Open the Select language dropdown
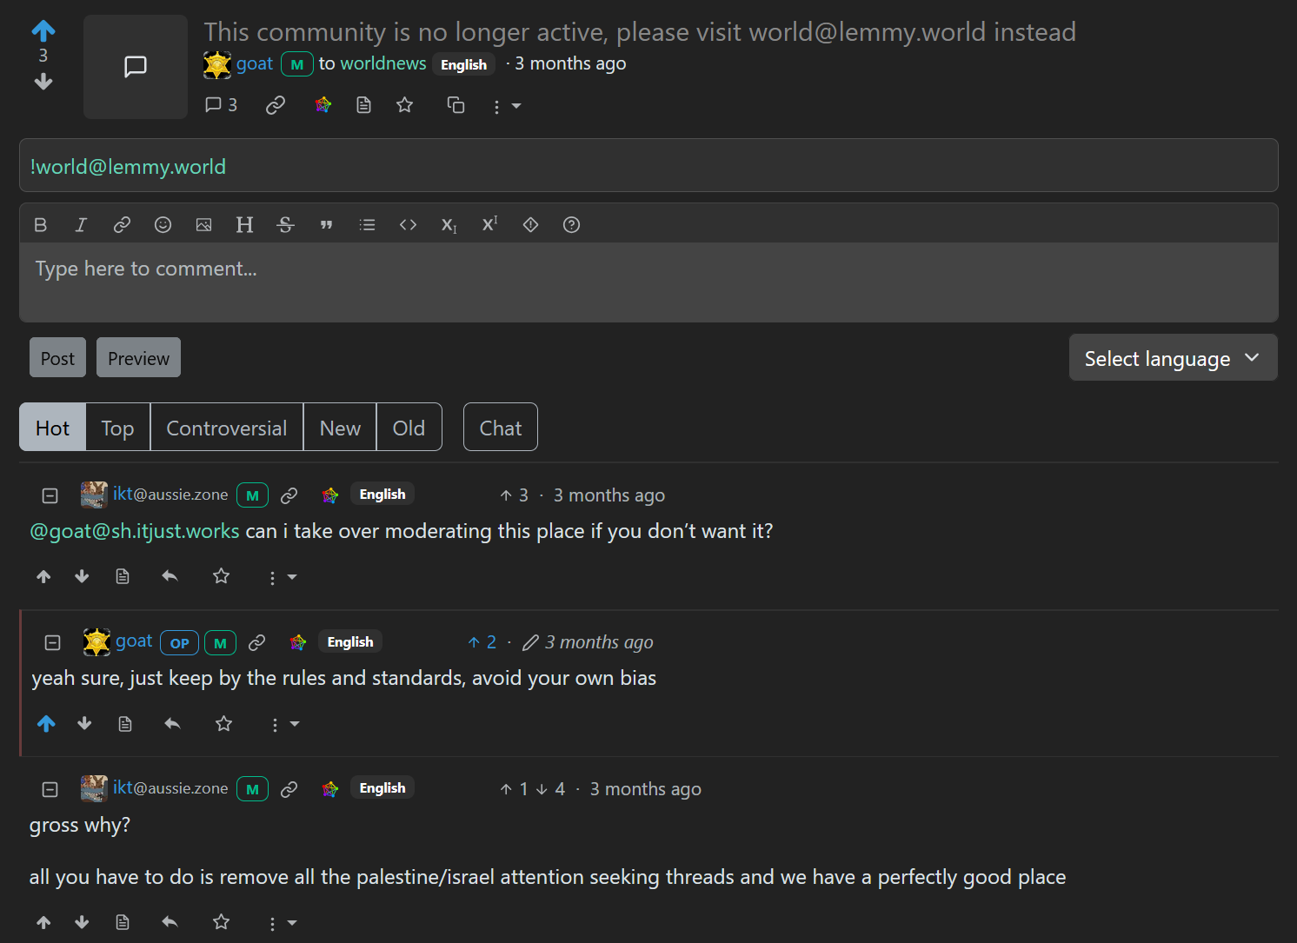1297x943 pixels. pos(1173,358)
